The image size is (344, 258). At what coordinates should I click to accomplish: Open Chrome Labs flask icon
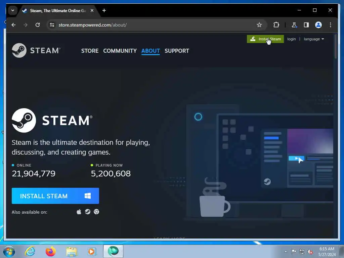click(294, 25)
